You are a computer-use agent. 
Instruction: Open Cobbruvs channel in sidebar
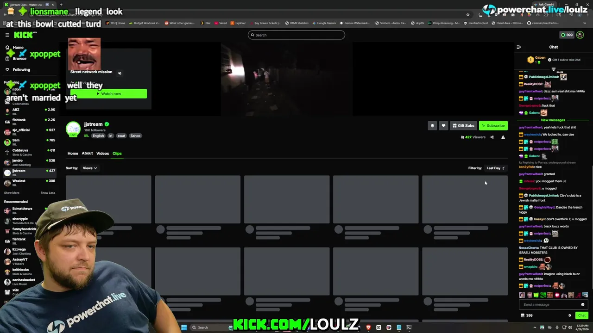[x=29, y=152]
